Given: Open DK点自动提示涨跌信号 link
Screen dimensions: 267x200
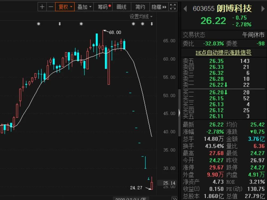Looking at the screenshot, I should (223, 53).
